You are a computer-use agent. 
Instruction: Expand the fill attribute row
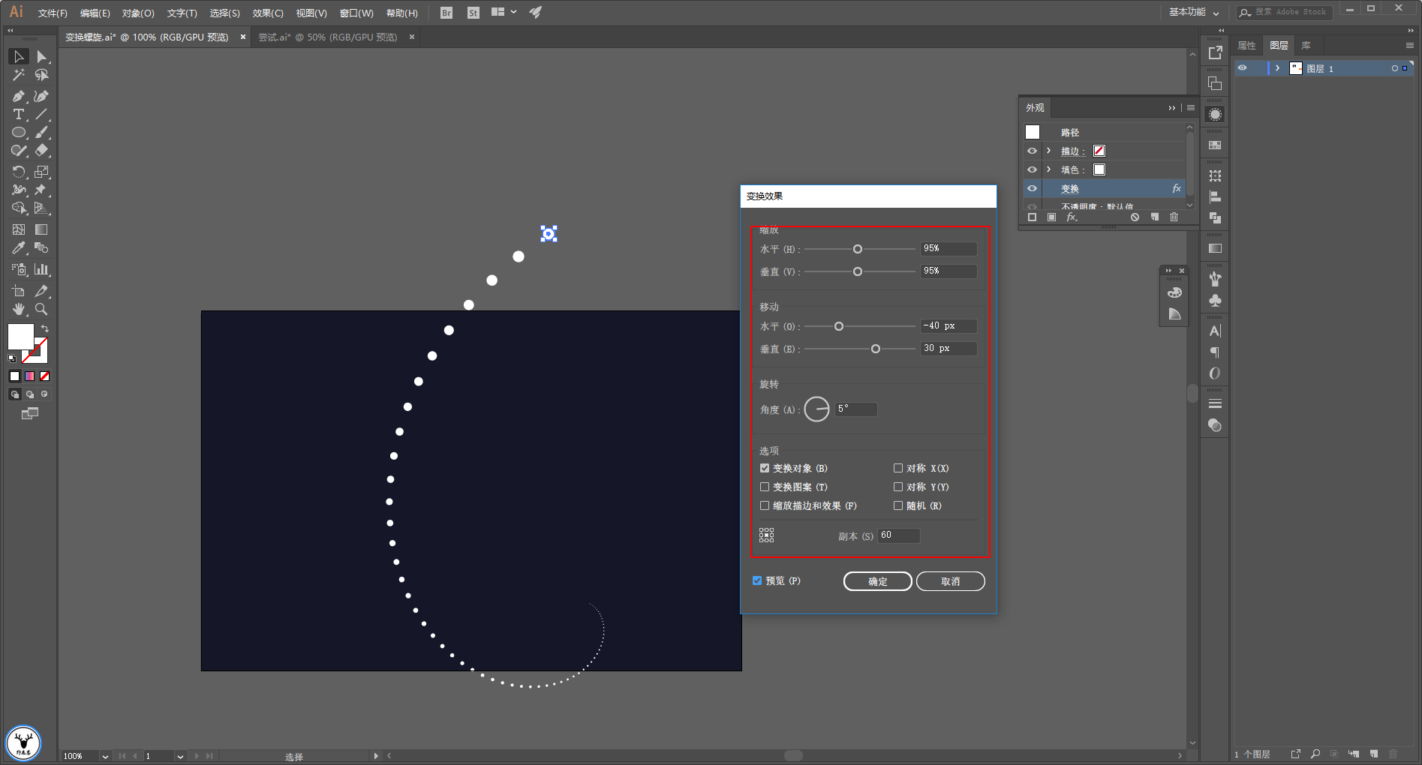tap(1049, 169)
